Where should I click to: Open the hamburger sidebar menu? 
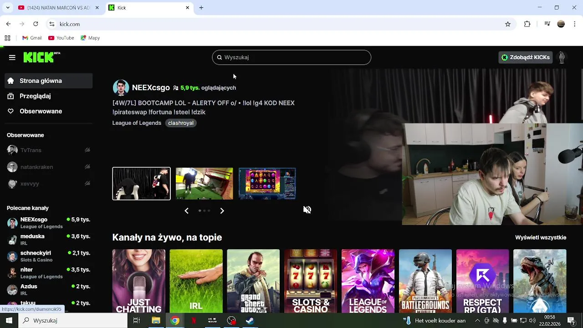point(12,57)
